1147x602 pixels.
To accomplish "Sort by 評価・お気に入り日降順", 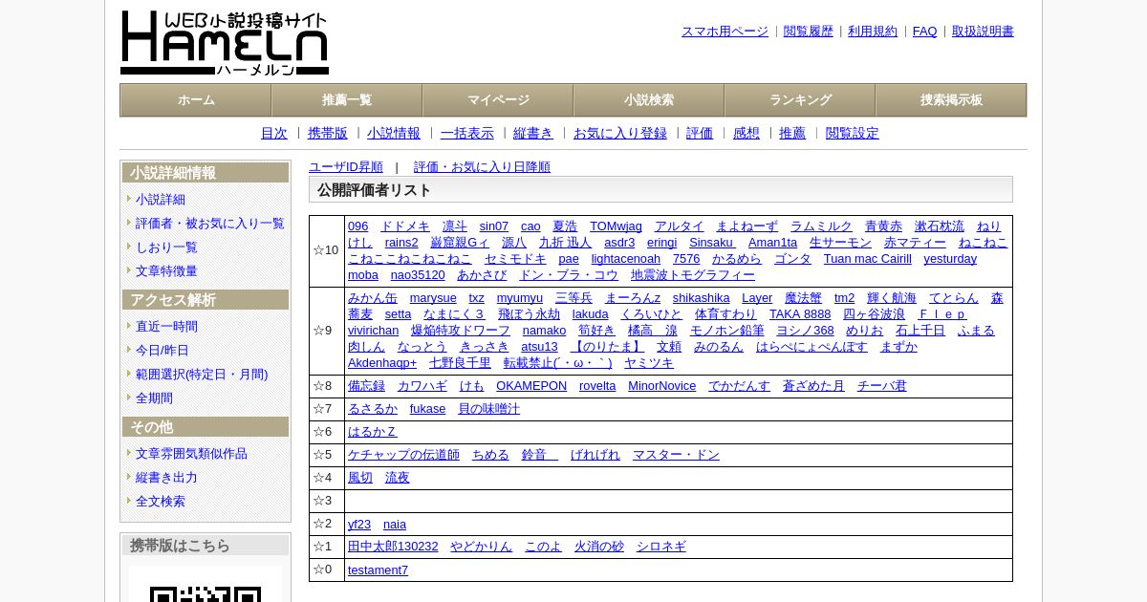I will 482,167.
